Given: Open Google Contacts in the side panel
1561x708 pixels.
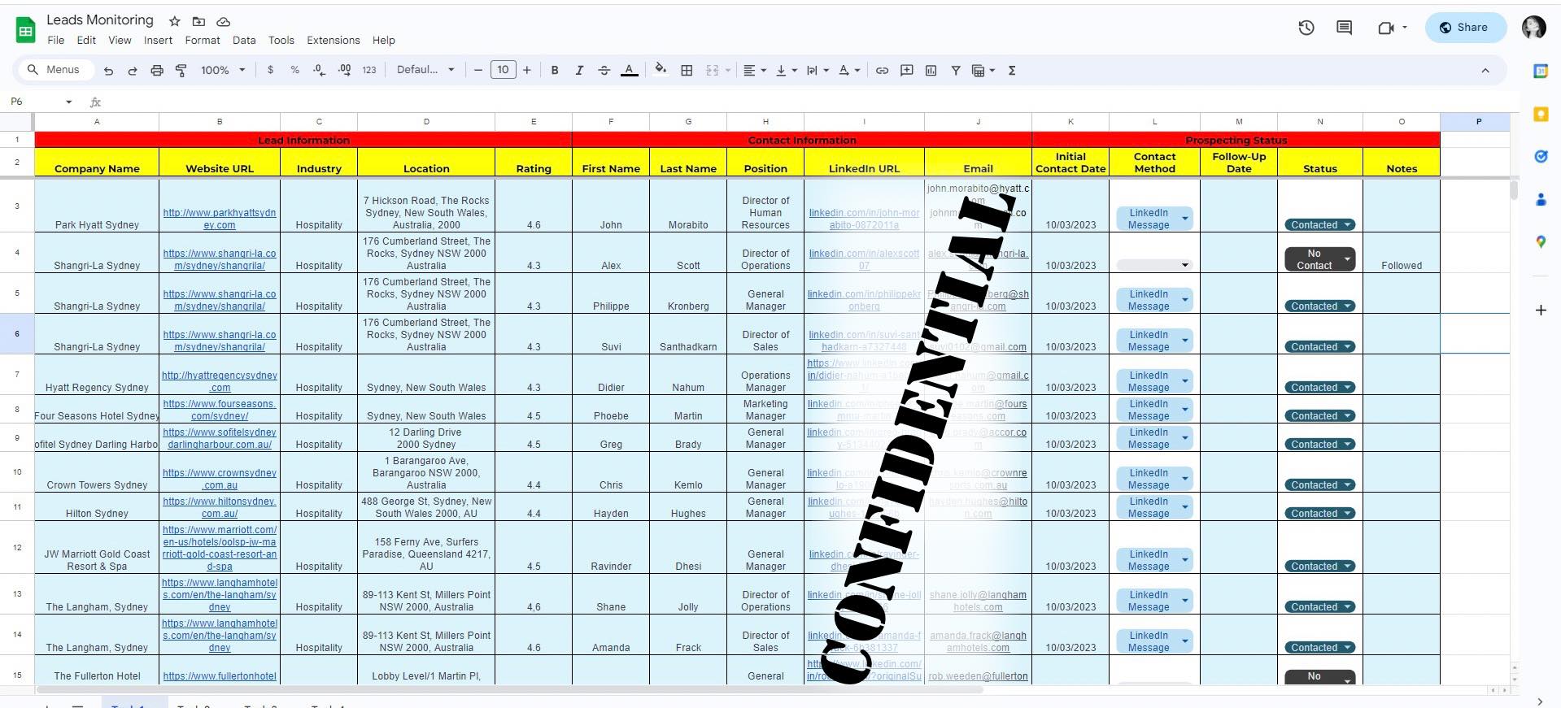Looking at the screenshot, I should coord(1541,199).
